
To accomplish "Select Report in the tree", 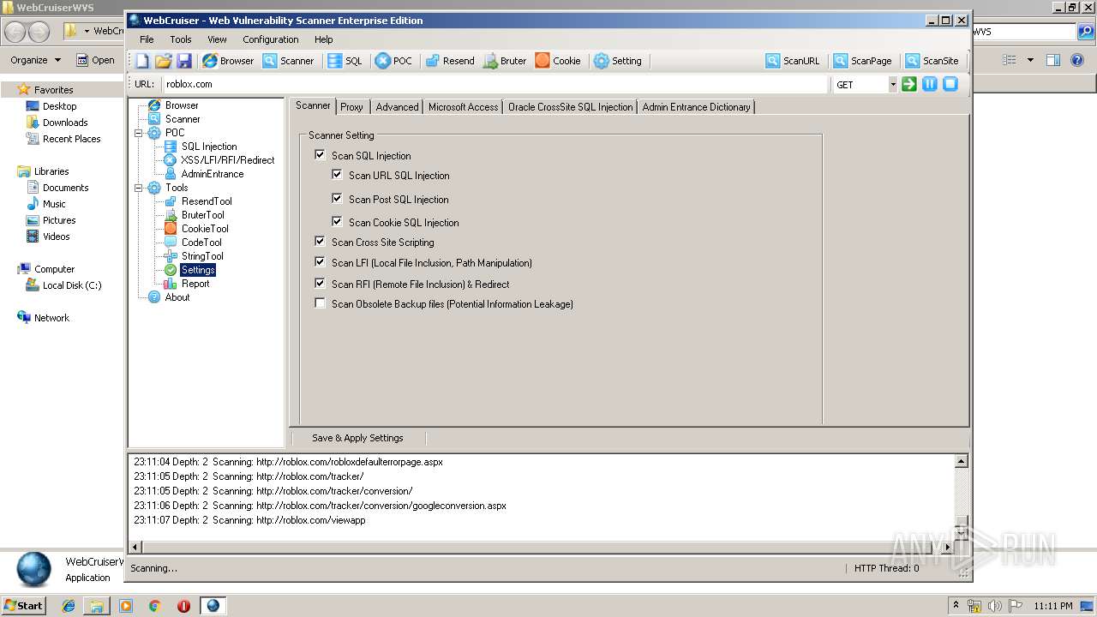I will point(195,284).
